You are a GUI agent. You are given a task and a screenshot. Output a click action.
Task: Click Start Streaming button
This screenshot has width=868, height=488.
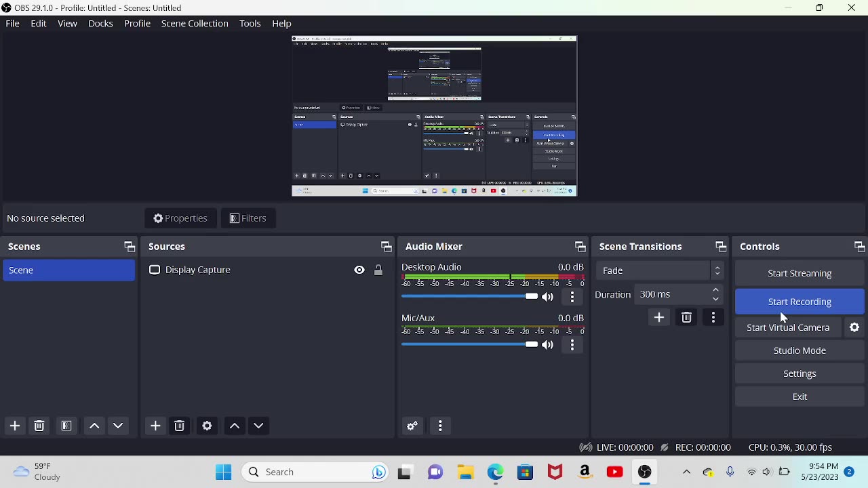tap(800, 273)
